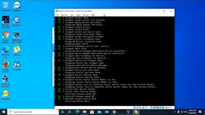The height and width of the screenshot is (115, 205).
Task: Click the network adapter indicator in VM status bar
Action: 143,108
